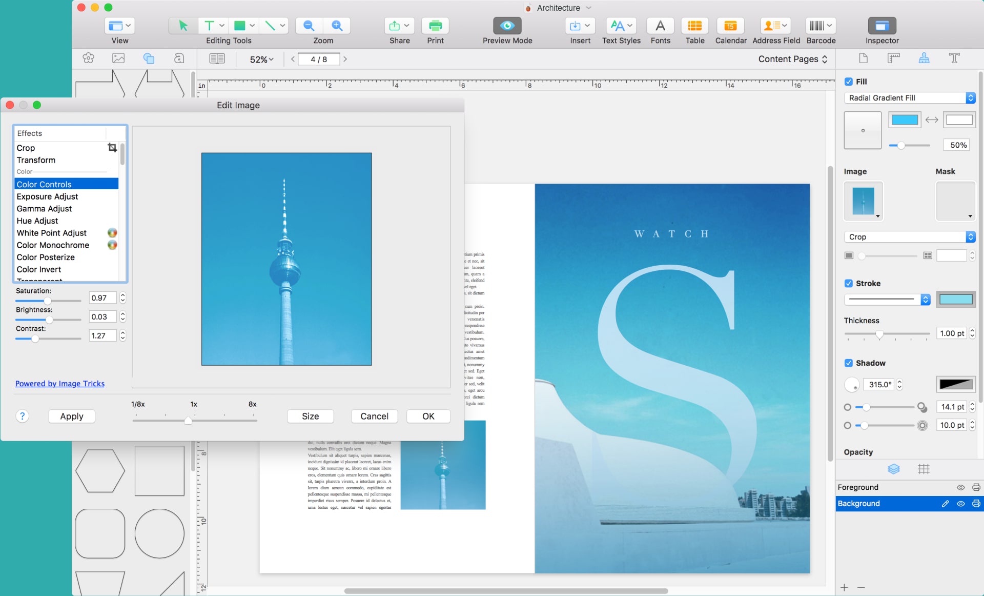Enable Preview Mode
The height and width of the screenshot is (596, 984).
click(506, 26)
